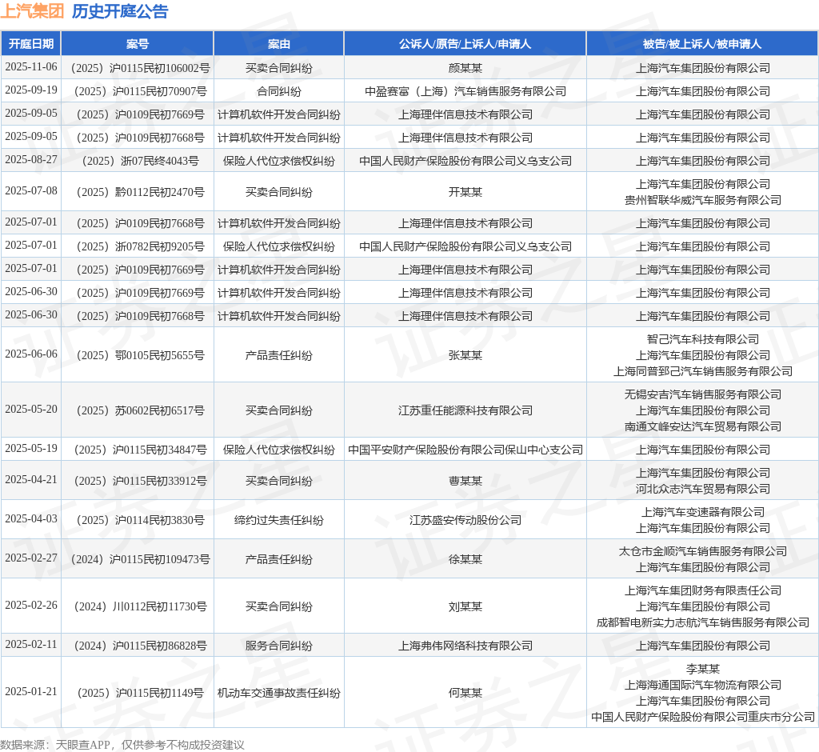The height and width of the screenshot is (752, 819).
Task: Click the 历史开庭公告 heading
Action: tap(120, 11)
